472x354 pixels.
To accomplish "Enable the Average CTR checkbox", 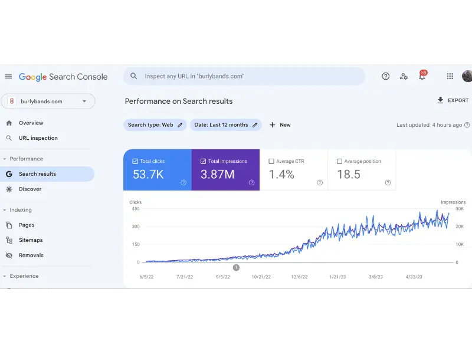I will click(271, 161).
